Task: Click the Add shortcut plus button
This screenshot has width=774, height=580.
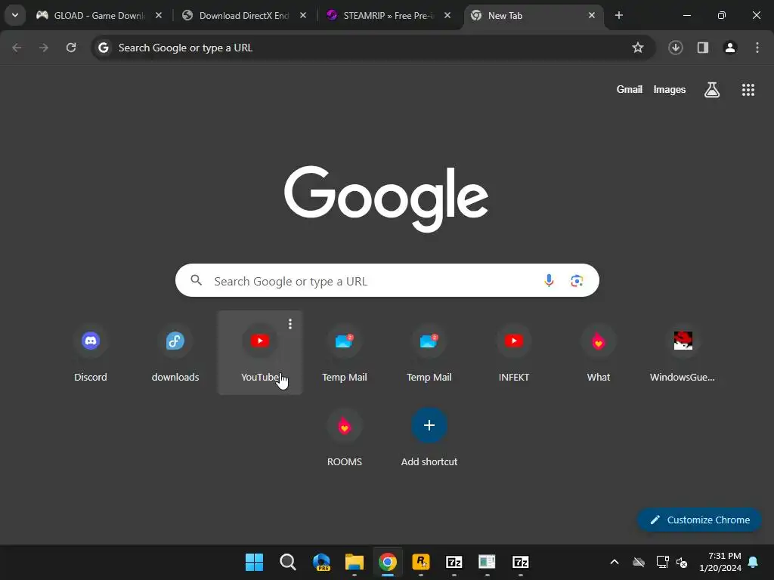Action: pyautogui.click(x=429, y=425)
